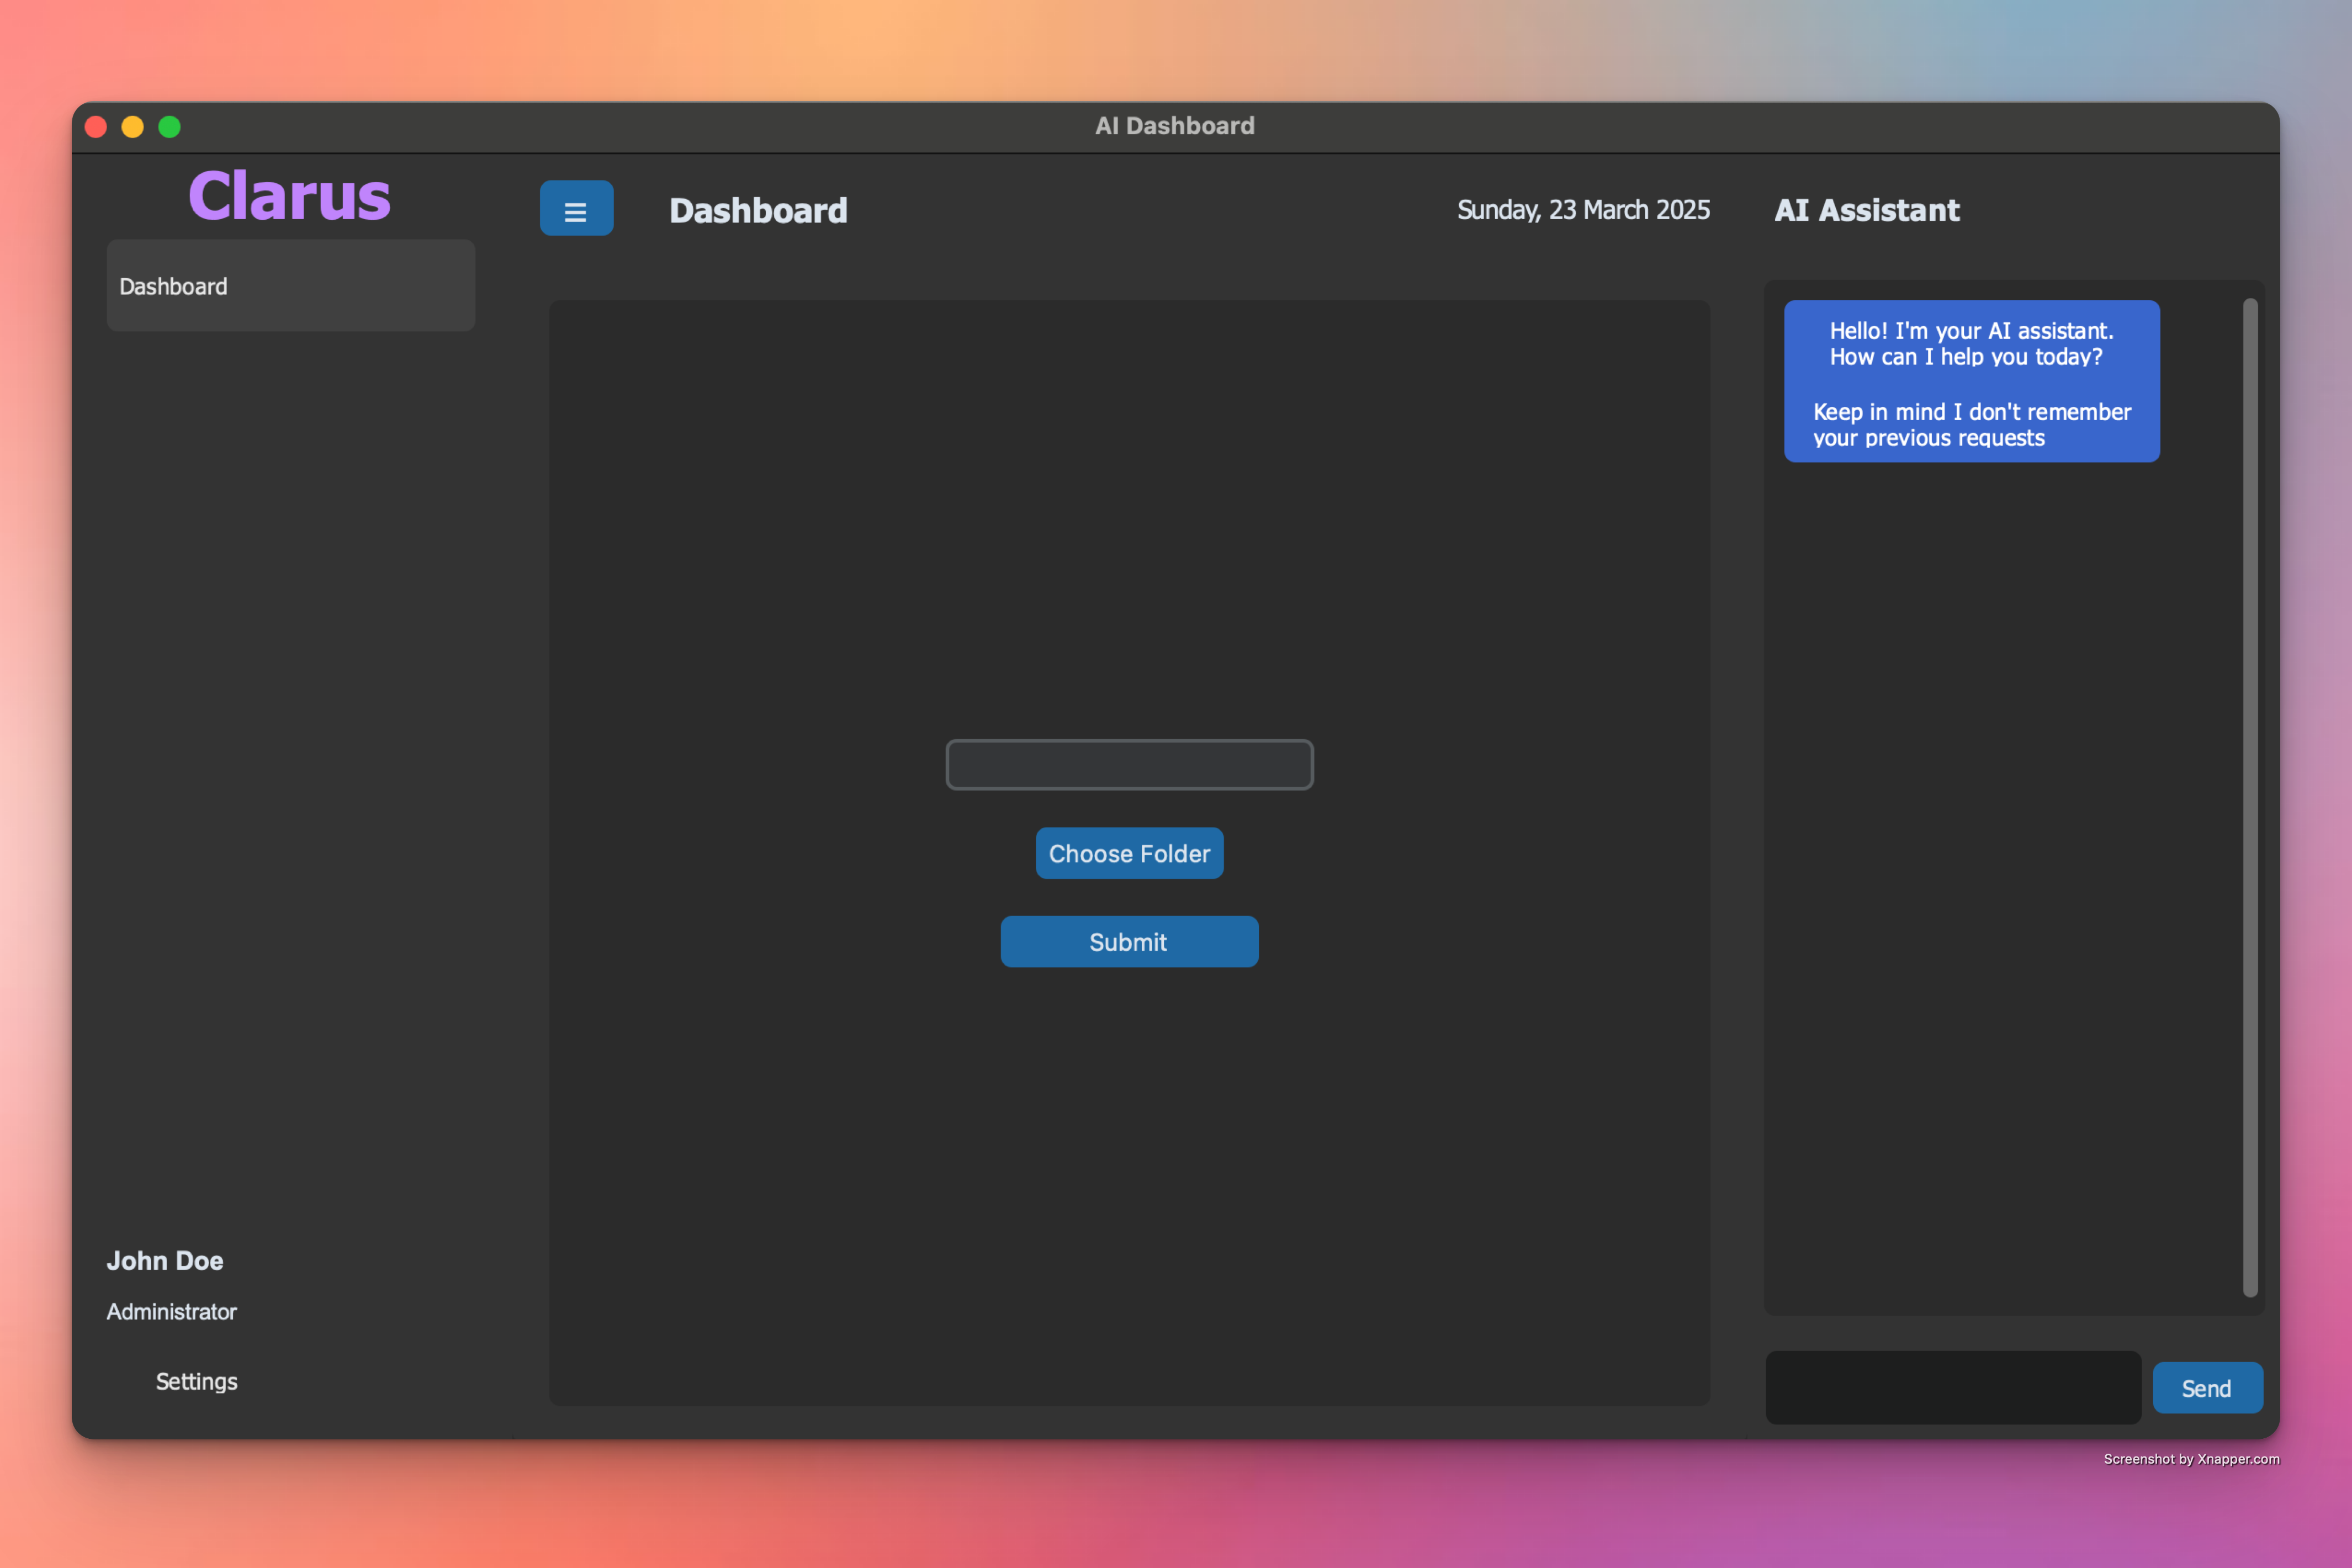Click the AI assistant greeting bubble
This screenshot has height=1568, width=2352.
pyautogui.click(x=1971, y=382)
